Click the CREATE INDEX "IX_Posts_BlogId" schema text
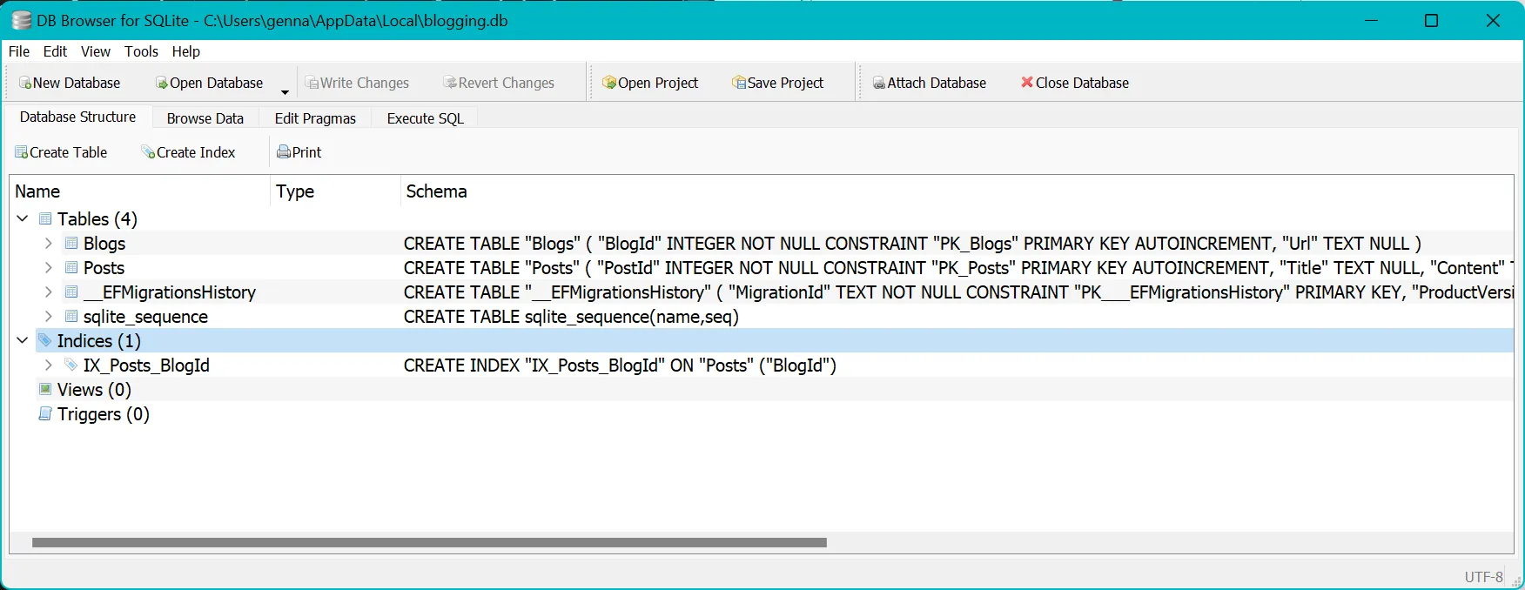 click(x=620, y=365)
